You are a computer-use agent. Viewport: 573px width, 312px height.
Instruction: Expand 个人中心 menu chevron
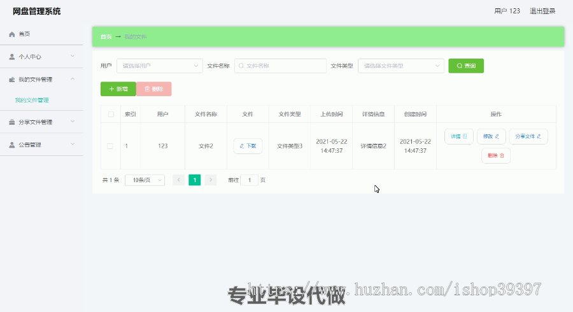point(73,56)
